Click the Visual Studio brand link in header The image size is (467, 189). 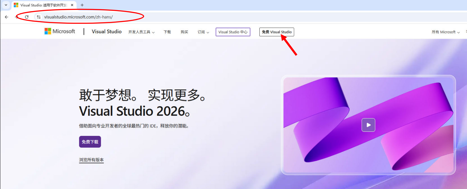pos(107,31)
